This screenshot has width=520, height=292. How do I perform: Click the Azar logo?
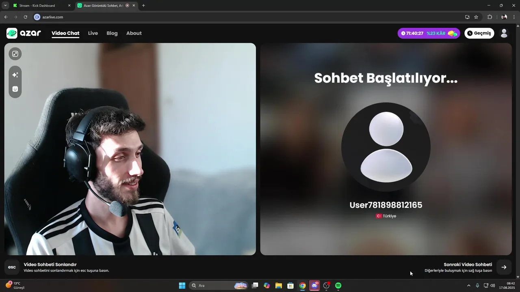(24, 33)
